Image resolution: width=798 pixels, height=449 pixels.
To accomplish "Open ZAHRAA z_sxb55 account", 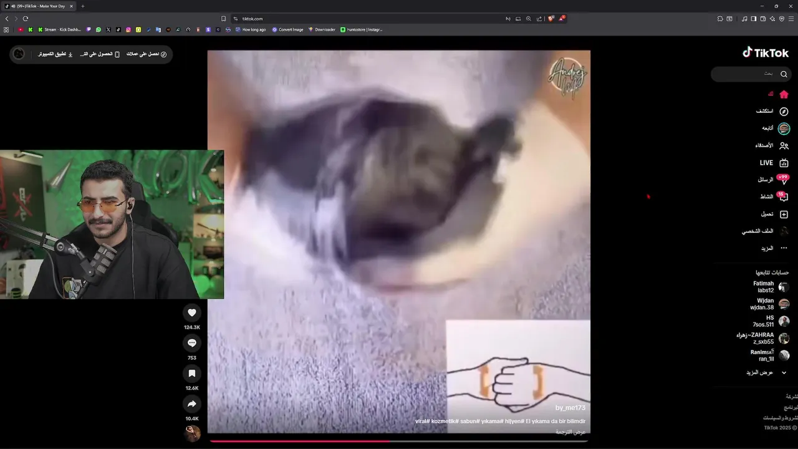I will click(x=763, y=338).
